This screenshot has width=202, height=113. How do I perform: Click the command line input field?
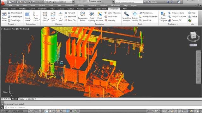[x=103, y=107]
